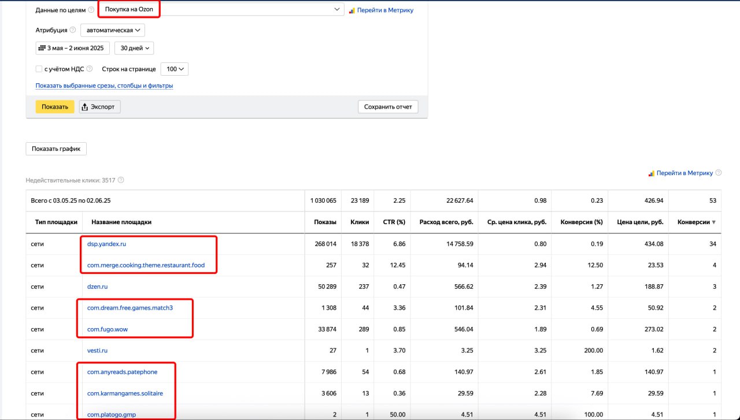The height and width of the screenshot is (420, 740).
Task: Open placement com.dream.free.games.match3
Action: (x=130, y=308)
